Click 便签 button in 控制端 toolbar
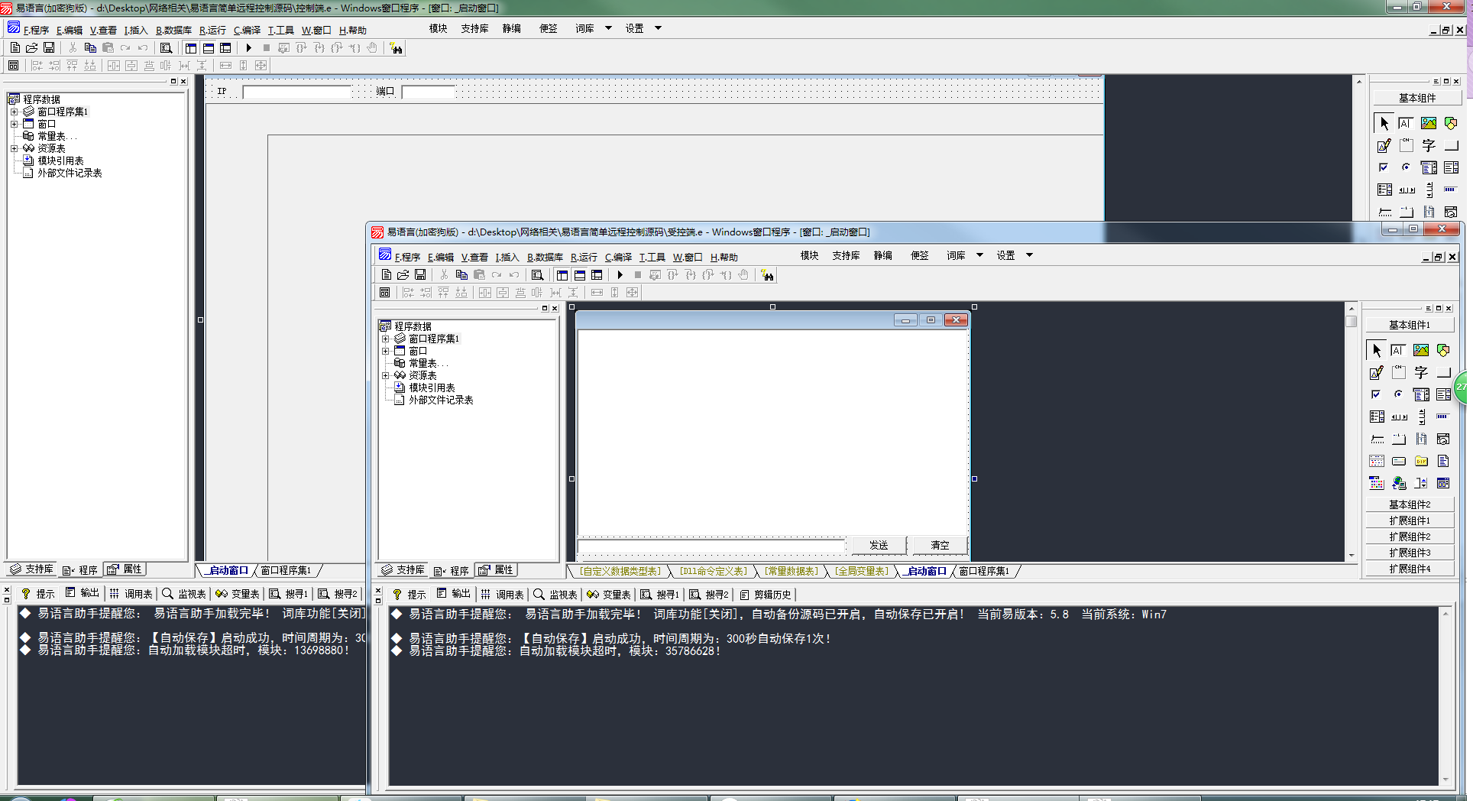 [548, 28]
